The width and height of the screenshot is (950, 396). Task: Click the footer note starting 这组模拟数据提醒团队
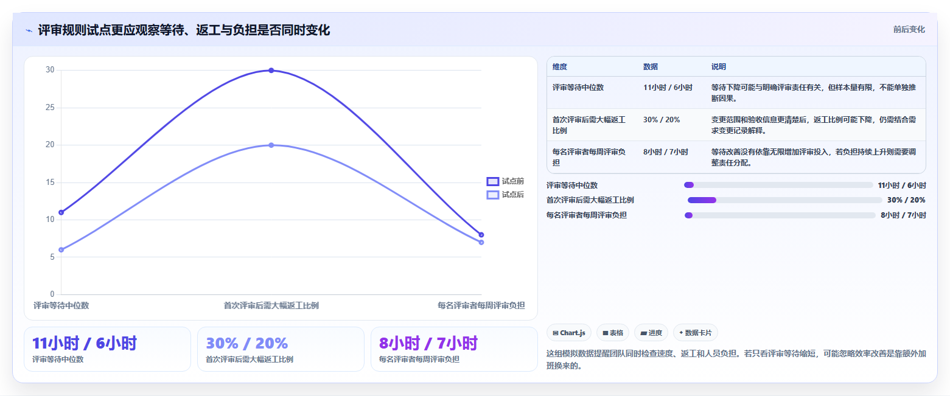[736, 360]
